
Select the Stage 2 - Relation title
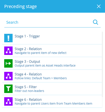(x=28, y=49)
